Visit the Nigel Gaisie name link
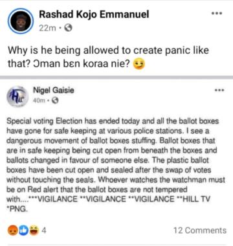Screen dimensions: 233x246 [x=54, y=90]
